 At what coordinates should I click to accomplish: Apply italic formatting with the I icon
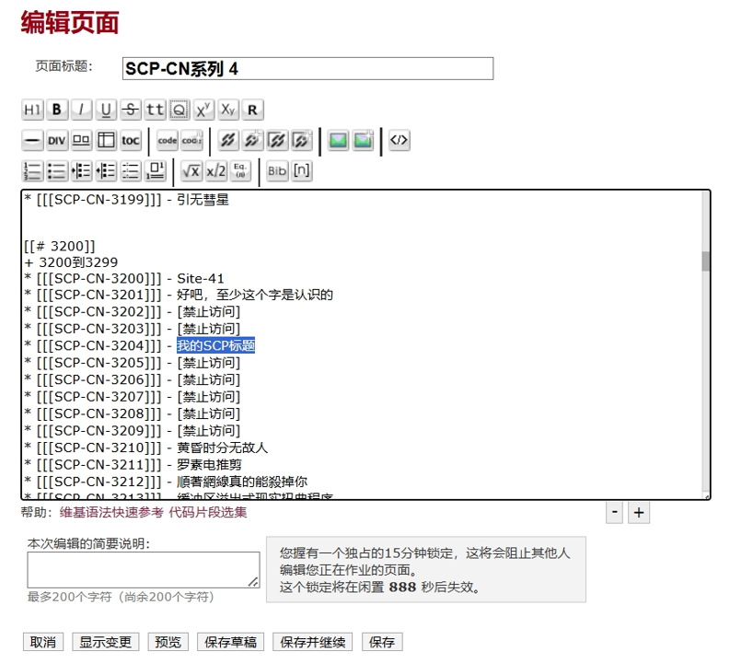click(82, 110)
